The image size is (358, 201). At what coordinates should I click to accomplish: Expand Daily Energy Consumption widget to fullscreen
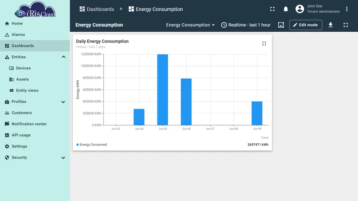tap(264, 43)
